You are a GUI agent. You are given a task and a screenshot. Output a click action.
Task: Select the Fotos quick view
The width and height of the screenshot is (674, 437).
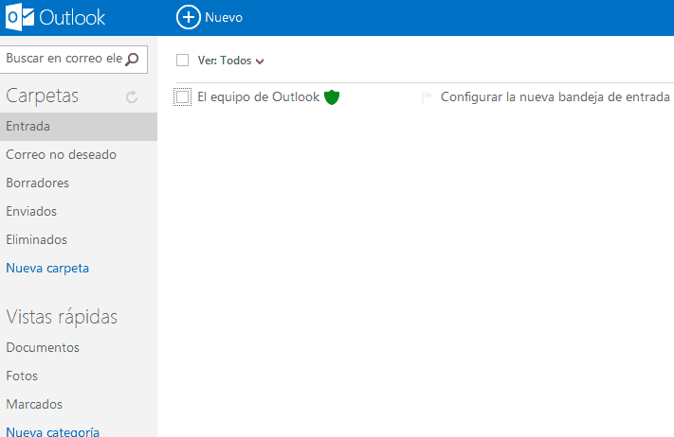[x=22, y=376]
